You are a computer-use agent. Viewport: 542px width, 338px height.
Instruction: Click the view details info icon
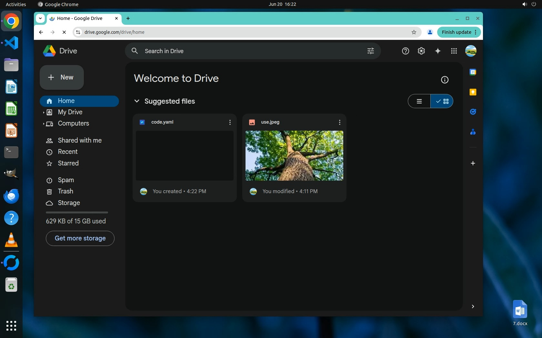coord(445,80)
